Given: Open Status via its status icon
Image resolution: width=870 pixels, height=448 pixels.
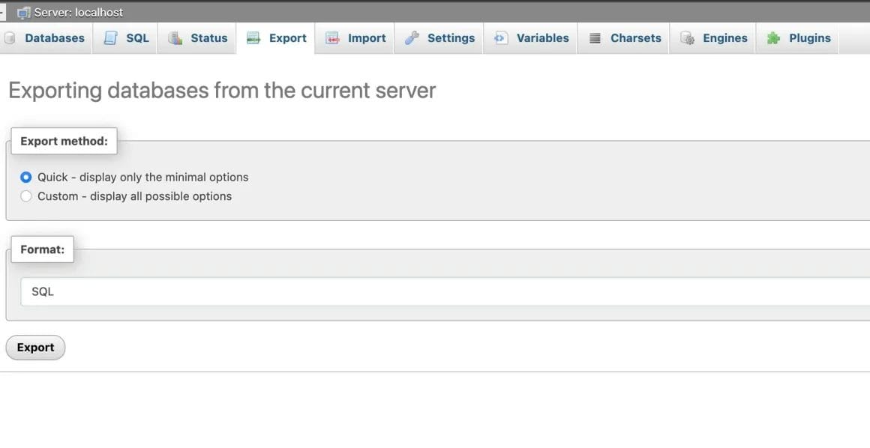Looking at the screenshot, I should (175, 37).
